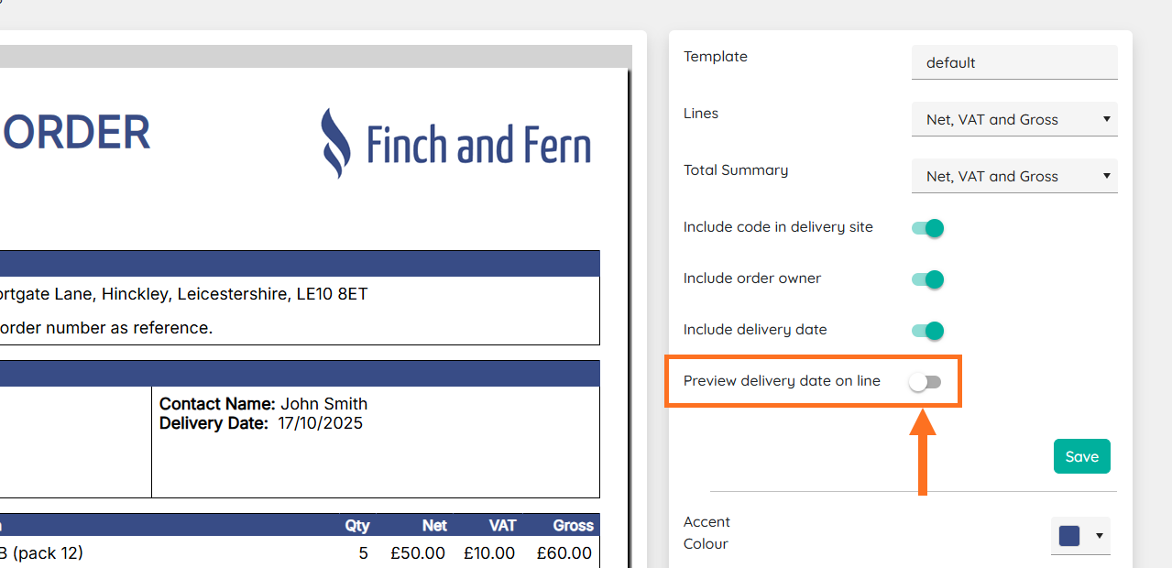Image resolution: width=1172 pixels, height=568 pixels.
Task: Click the VAT column header
Action: pyautogui.click(x=502, y=525)
